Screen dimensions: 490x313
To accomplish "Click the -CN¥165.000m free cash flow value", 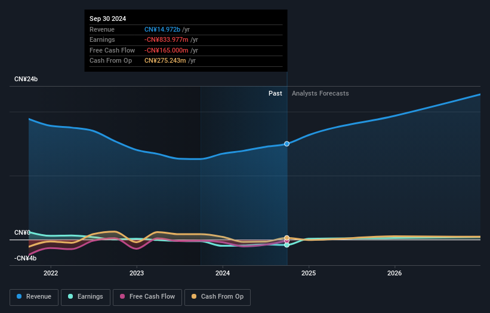I will [x=167, y=50].
